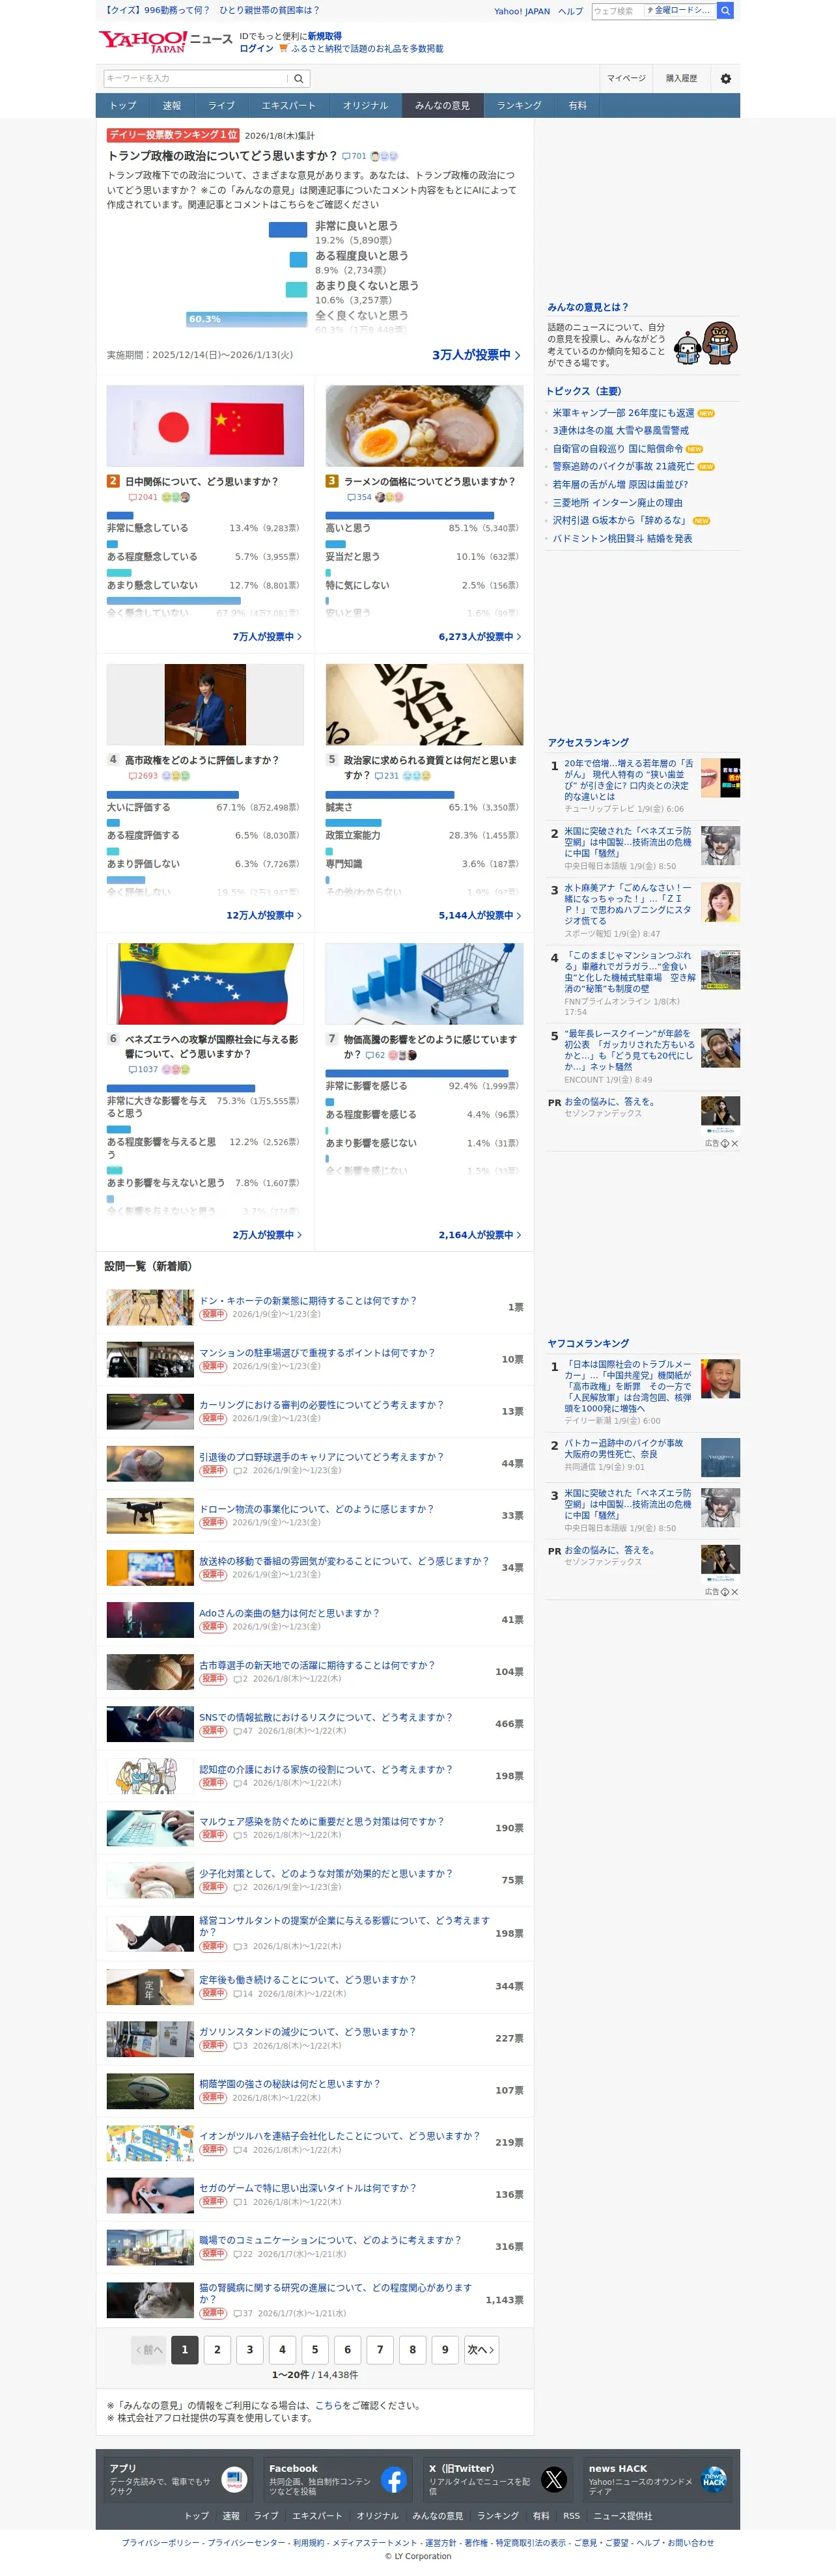Open the 1037 comments on ベネズエラ poll
The width and height of the screenshot is (836, 2576).
coord(143,1069)
